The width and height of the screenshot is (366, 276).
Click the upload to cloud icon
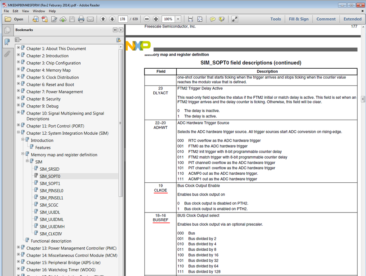[63, 19]
